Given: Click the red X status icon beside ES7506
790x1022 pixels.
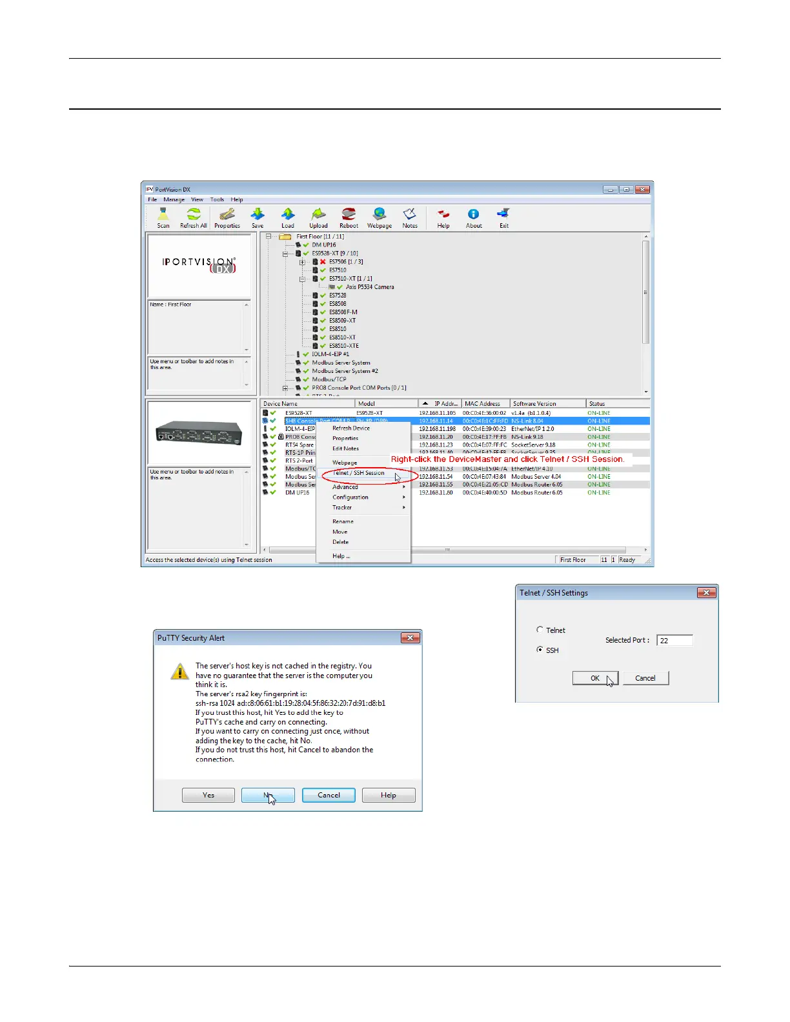Looking at the screenshot, I should click(323, 262).
